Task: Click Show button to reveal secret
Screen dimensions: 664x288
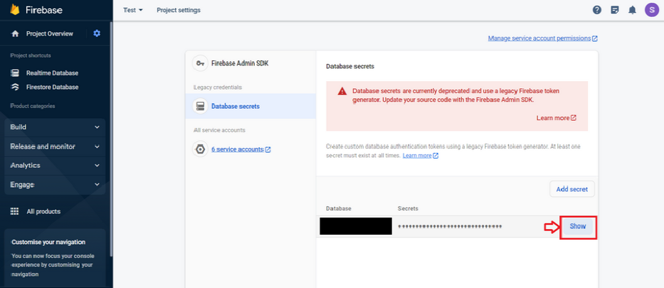Action: 577,227
